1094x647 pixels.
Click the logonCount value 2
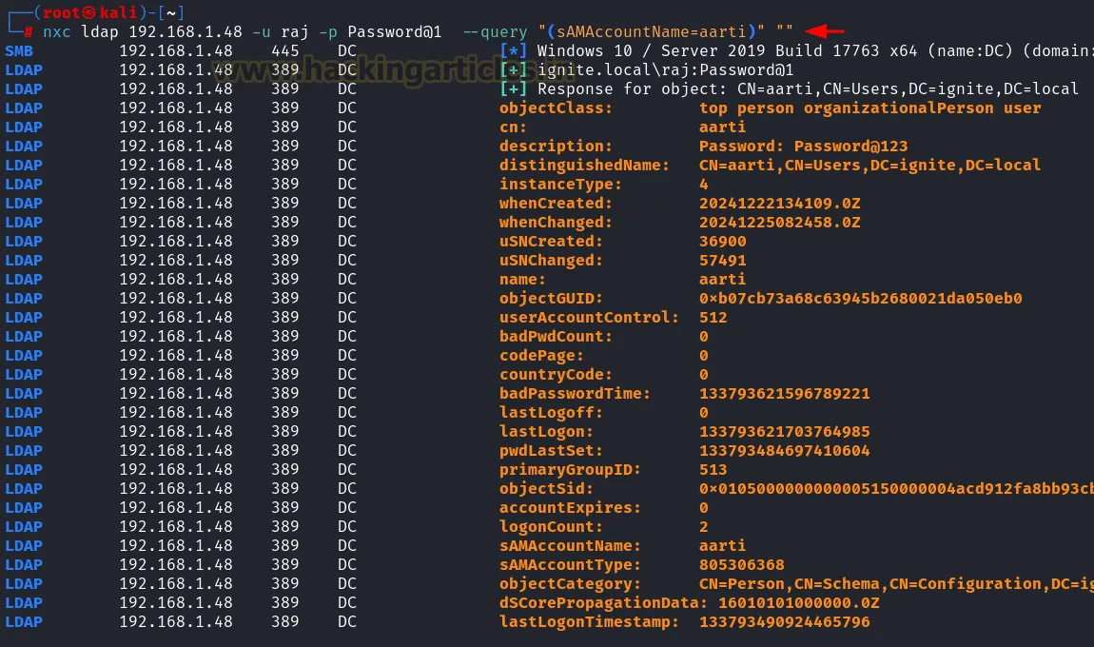pos(704,526)
